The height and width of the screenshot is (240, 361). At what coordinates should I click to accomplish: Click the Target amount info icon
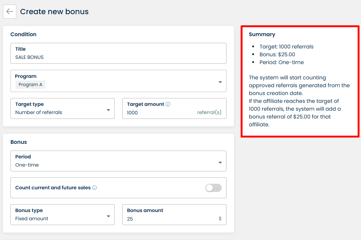coord(168,104)
